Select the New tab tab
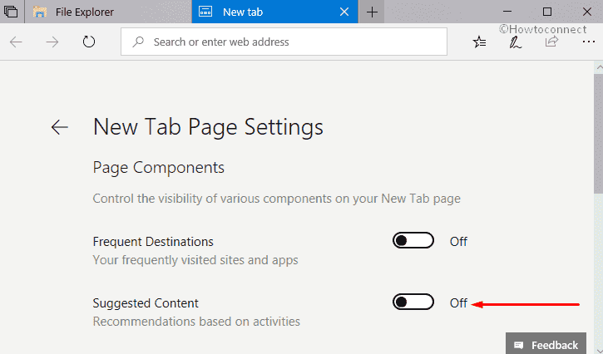The image size is (603, 354). (250, 12)
